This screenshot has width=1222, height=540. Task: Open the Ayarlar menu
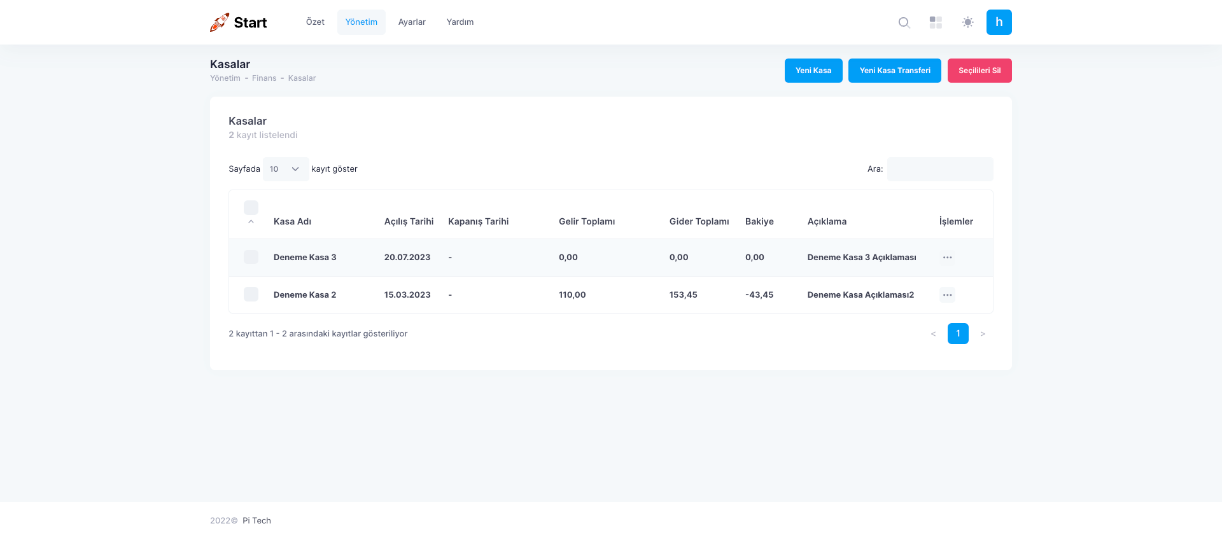(412, 22)
